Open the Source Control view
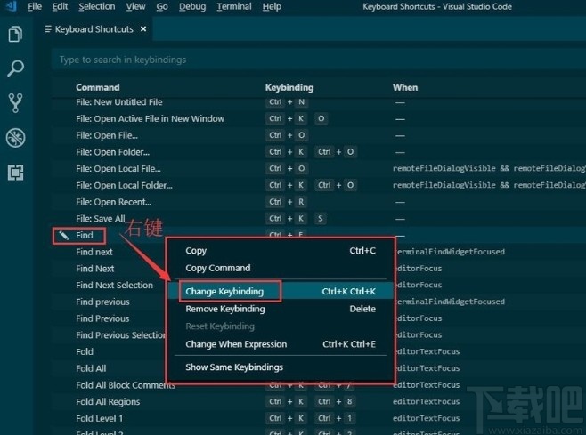The image size is (586, 435). pyautogui.click(x=15, y=102)
